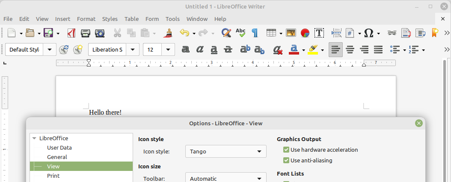Screen dimensions: 451x182
Task: Uncheck Use anti-aliasing option
Action: coord(286,161)
